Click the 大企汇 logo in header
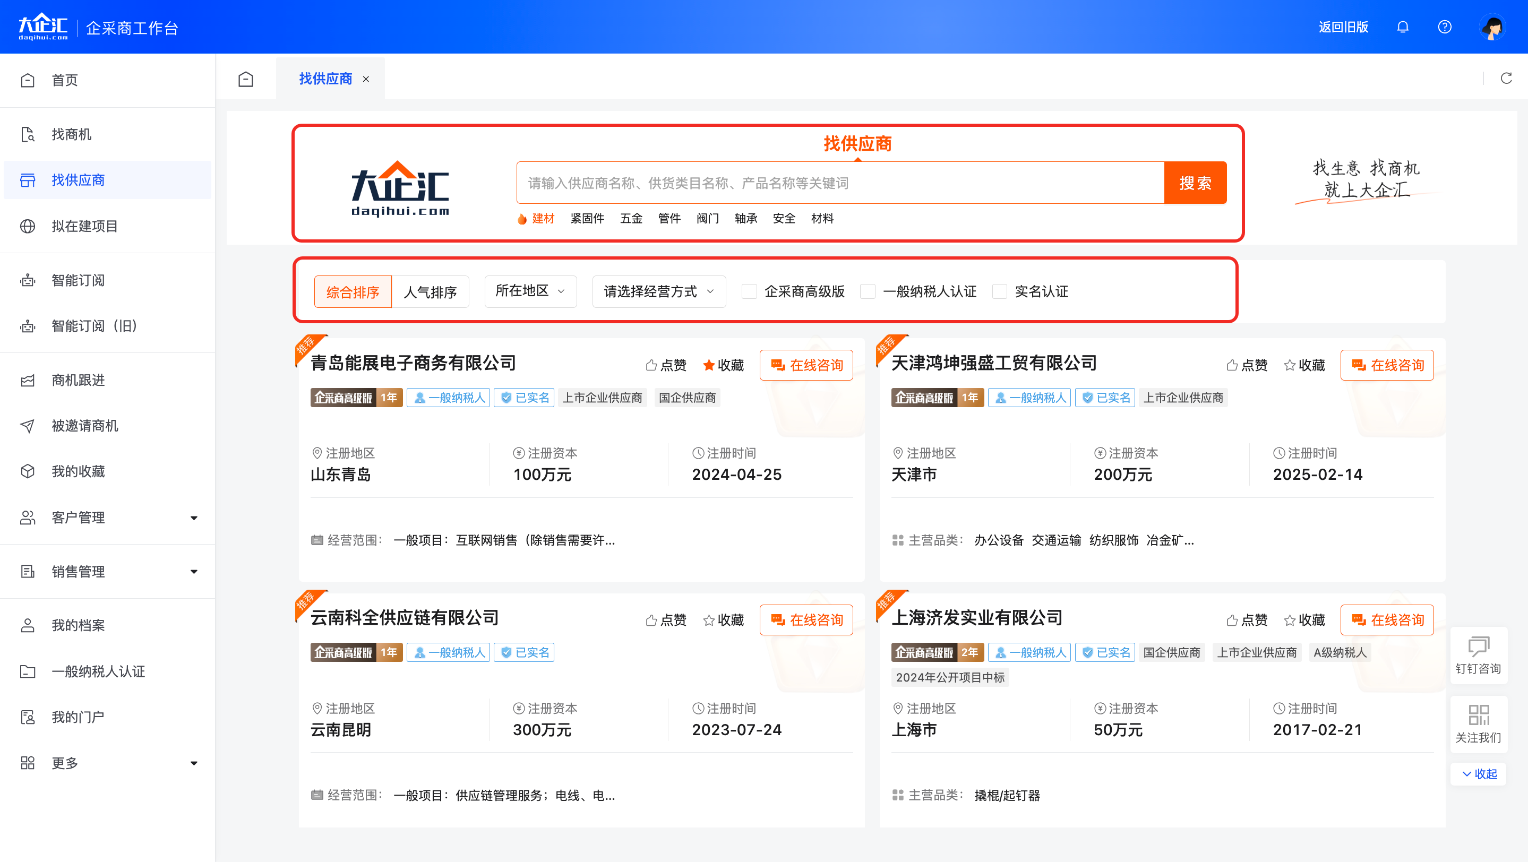Screen dimensions: 1528x862 [42, 27]
